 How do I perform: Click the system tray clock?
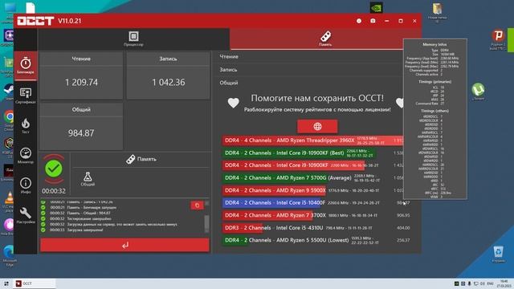(504, 283)
